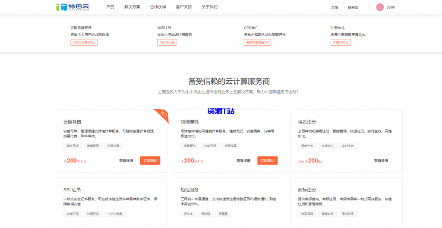Click the 专家指导 tag
442x228 pixels.
pyautogui.click(x=307, y=214)
